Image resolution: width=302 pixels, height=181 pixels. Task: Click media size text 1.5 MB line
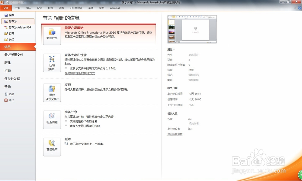point(93,68)
